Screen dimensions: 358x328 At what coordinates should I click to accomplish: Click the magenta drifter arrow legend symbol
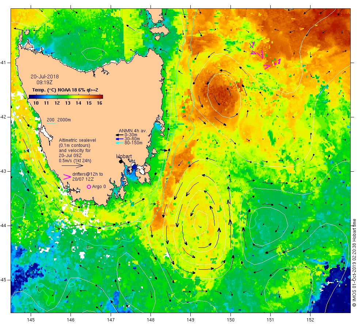67,177
